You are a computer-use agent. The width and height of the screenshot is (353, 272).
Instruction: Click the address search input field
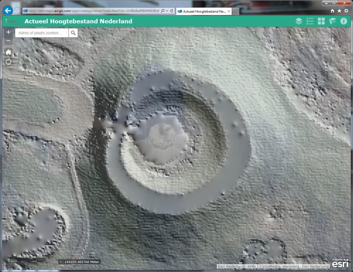42,33
